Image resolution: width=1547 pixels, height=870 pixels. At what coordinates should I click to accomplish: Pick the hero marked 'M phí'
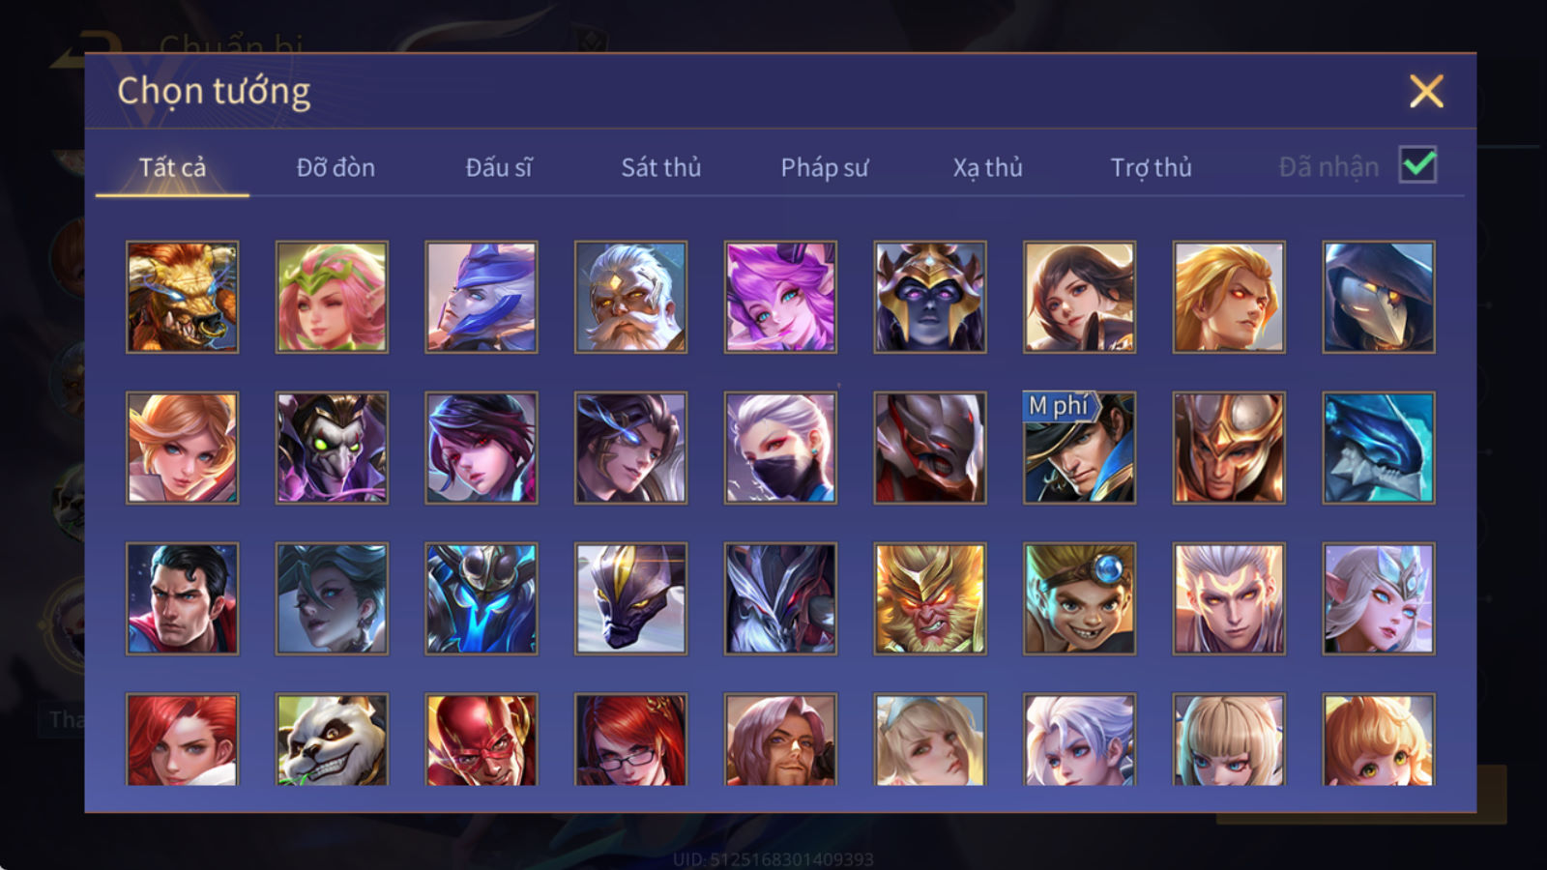click(1079, 448)
